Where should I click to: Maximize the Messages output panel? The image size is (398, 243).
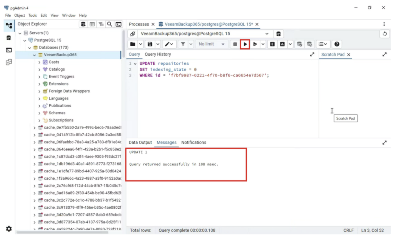(385, 143)
